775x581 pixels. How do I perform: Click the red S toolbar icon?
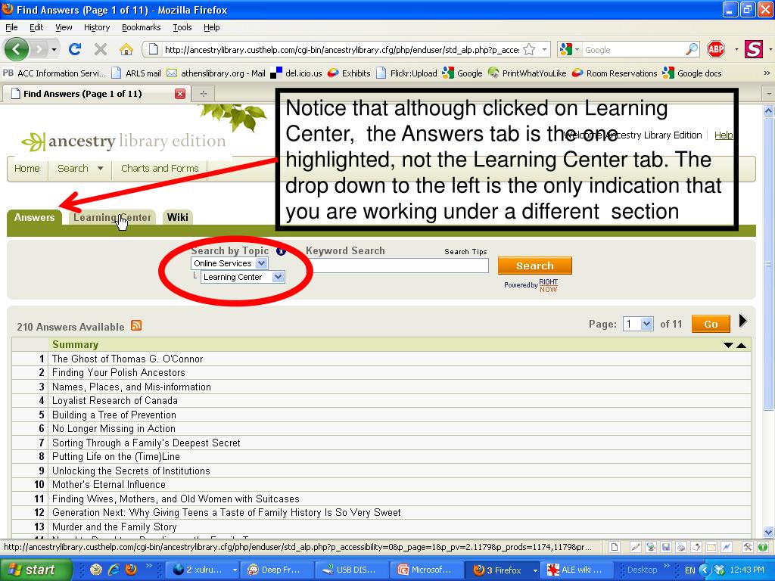(x=754, y=49)
